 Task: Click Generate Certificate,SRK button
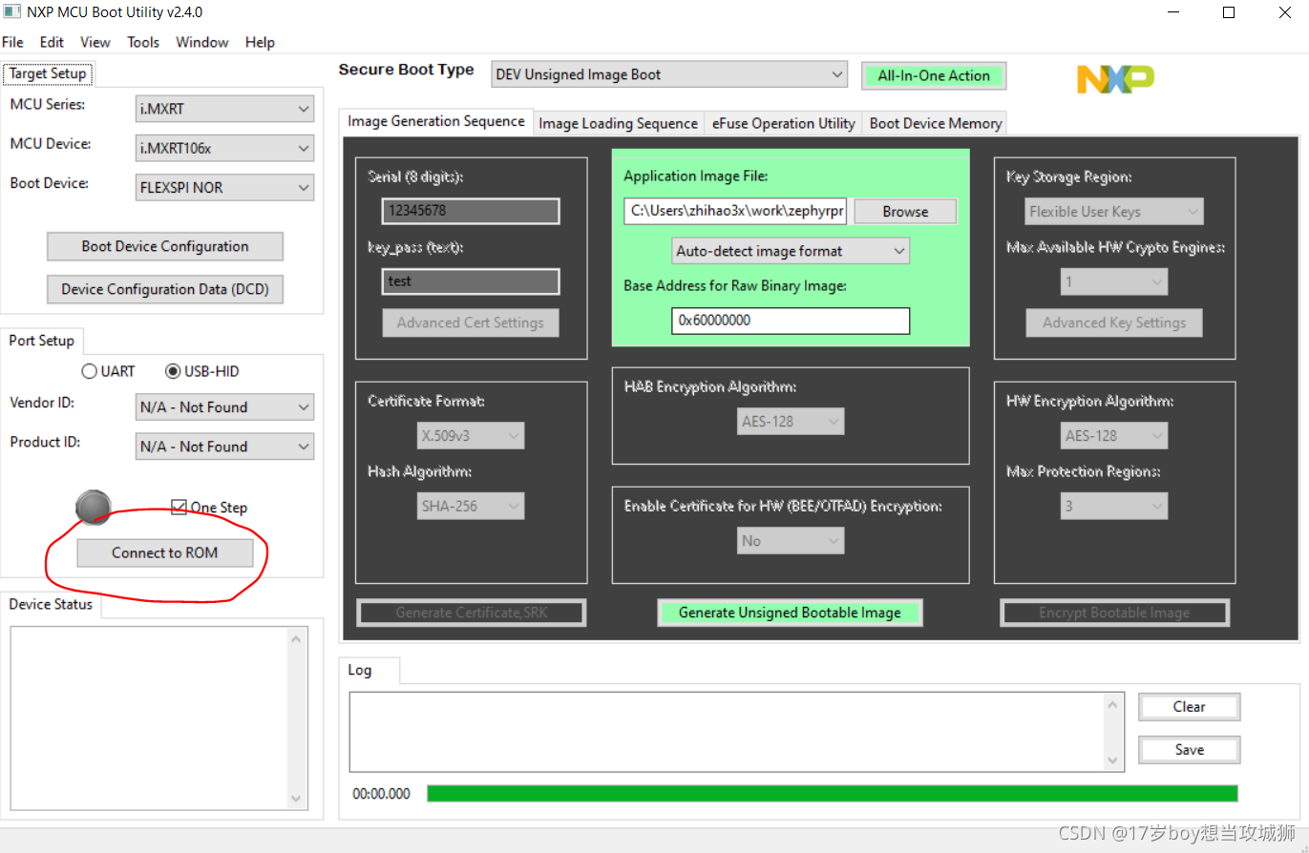472,613
